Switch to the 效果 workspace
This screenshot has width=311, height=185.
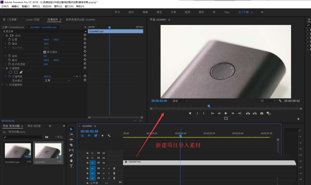pyautogui.click(x=173, y=12)
